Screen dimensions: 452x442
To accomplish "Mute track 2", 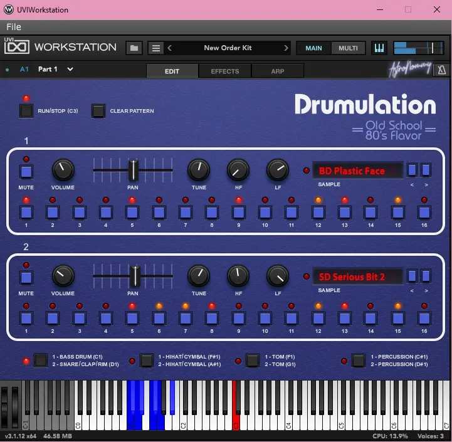I will [26, 278].
